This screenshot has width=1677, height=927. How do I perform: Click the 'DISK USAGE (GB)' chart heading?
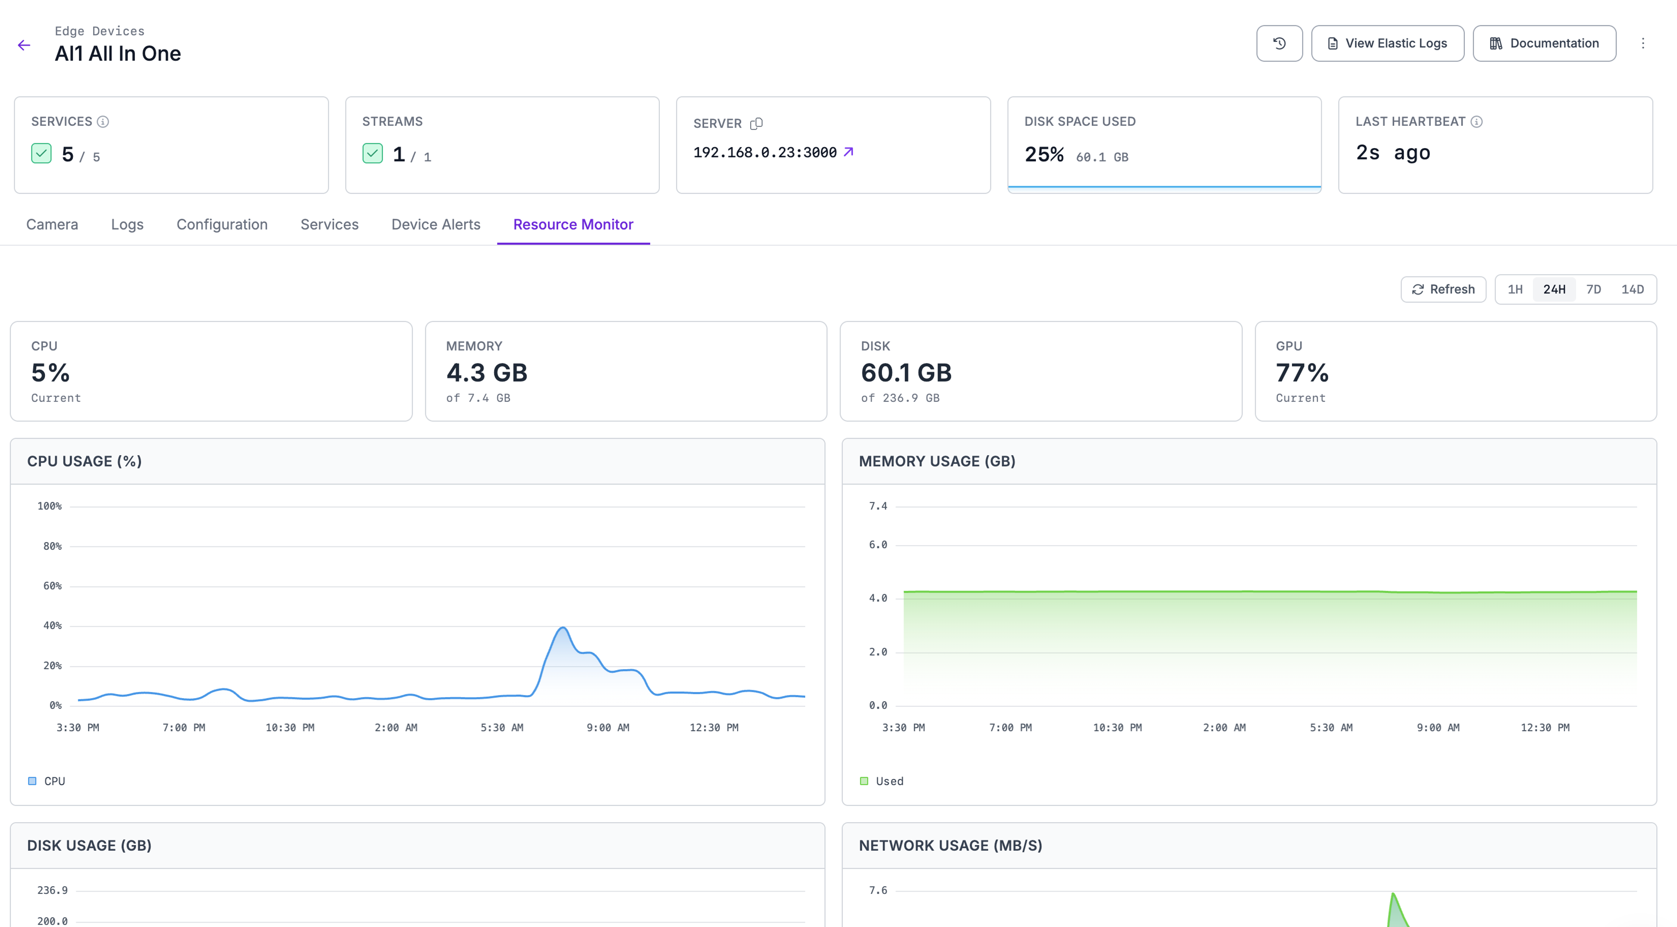89,846
